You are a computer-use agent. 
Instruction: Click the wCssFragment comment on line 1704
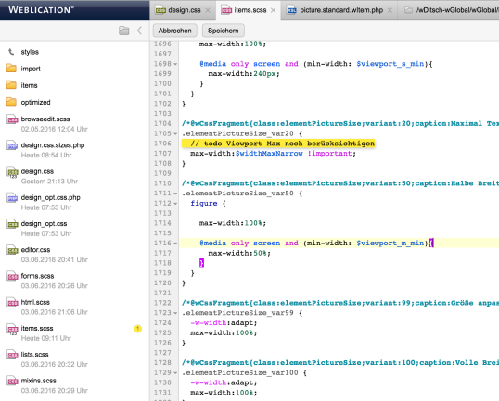(340, 123)
